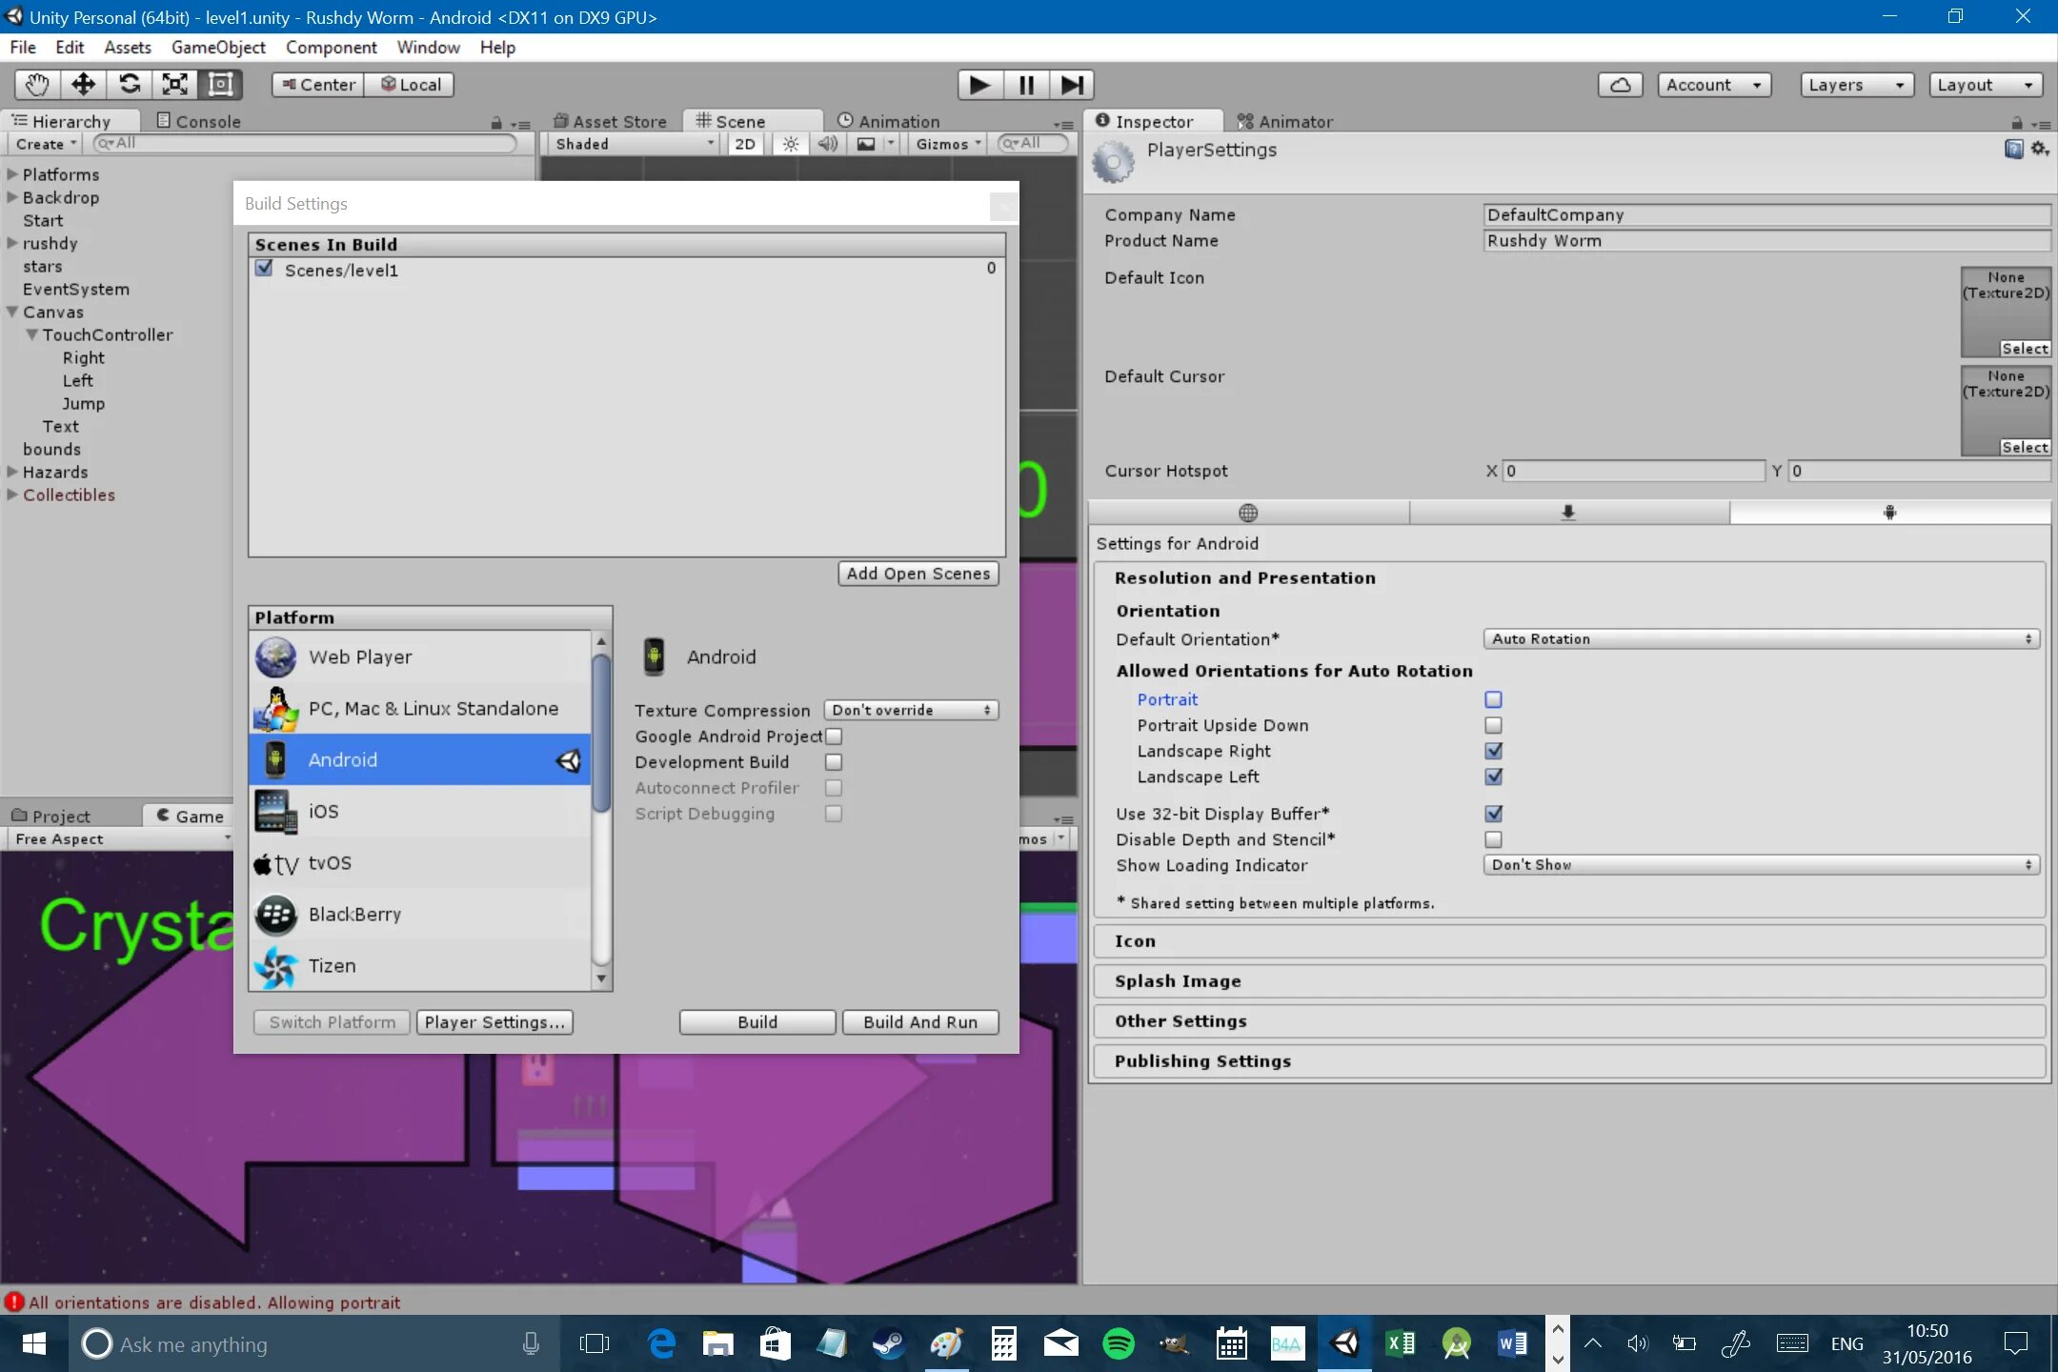This screenshot has height=1372, width=2058.
Task: Click Add Open Scenes button
Action: (918, 574)
